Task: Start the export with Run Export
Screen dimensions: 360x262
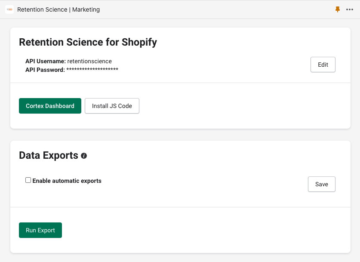Action: click(x=40, y=230)
